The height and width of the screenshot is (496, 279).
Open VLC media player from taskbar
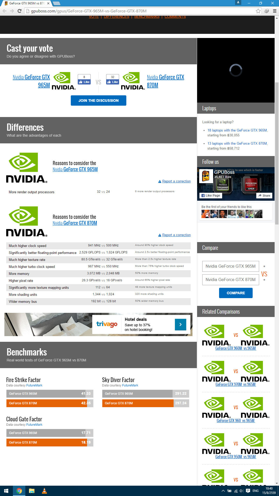(x=44, y=491)
